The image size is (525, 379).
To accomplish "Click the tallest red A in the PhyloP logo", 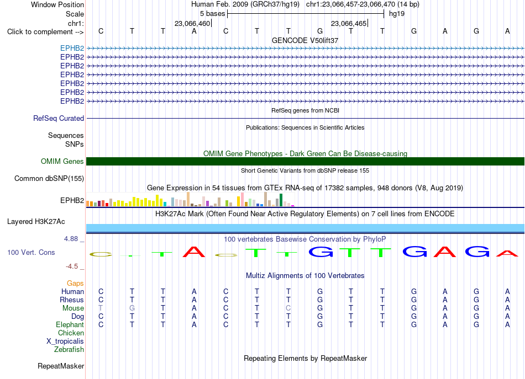I will tap(194, 252).
